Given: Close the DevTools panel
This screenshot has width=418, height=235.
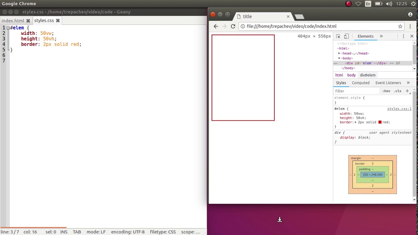Looking at the screenshot, I should (x=412, y=36).
